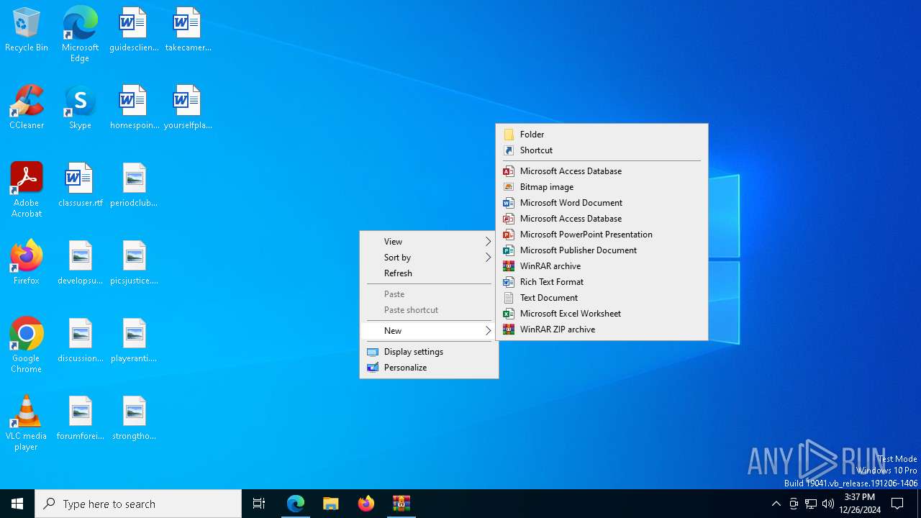
Task: Select the Adobe Acrobat desktop shortcut
Action: [x=27, y=189]
